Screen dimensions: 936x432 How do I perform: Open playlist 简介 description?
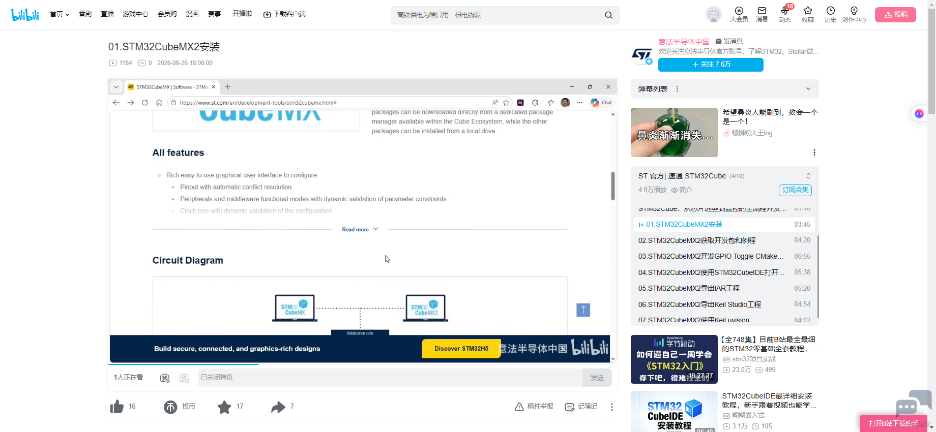pyautogui.click(x=682, y=190)
